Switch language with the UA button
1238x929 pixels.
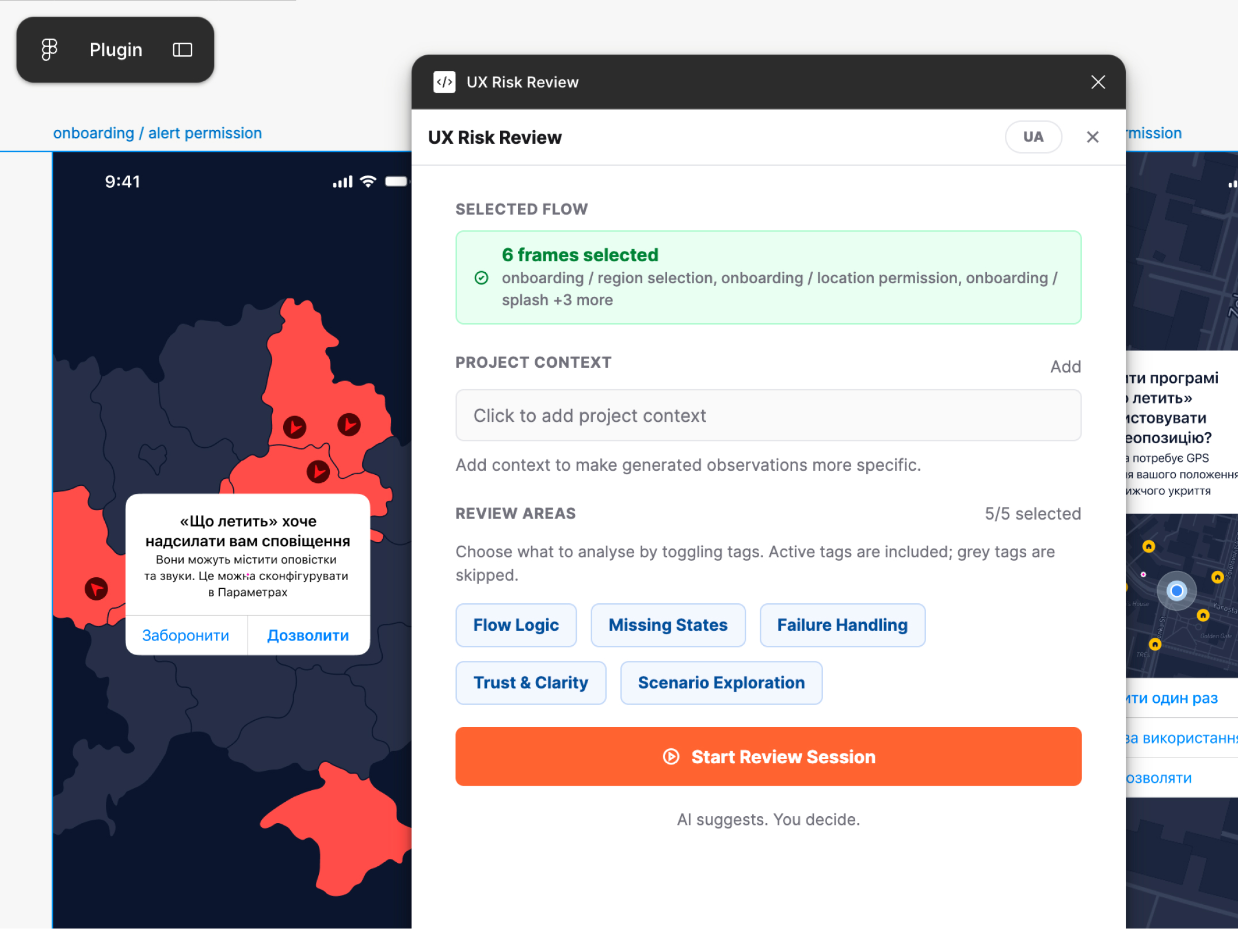[x=1033, y=137]
